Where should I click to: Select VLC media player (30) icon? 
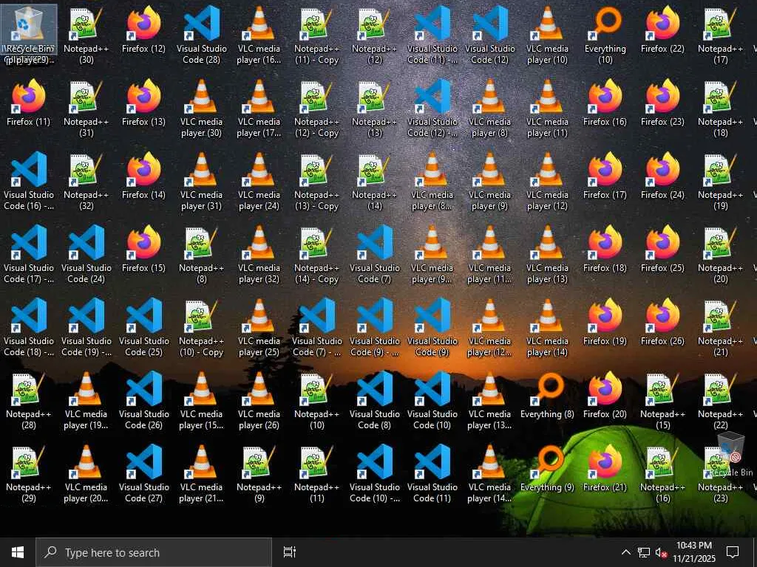pos(201,109)
